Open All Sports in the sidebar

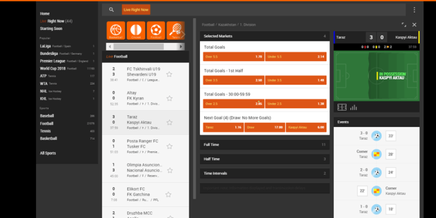tap(48, 153)
